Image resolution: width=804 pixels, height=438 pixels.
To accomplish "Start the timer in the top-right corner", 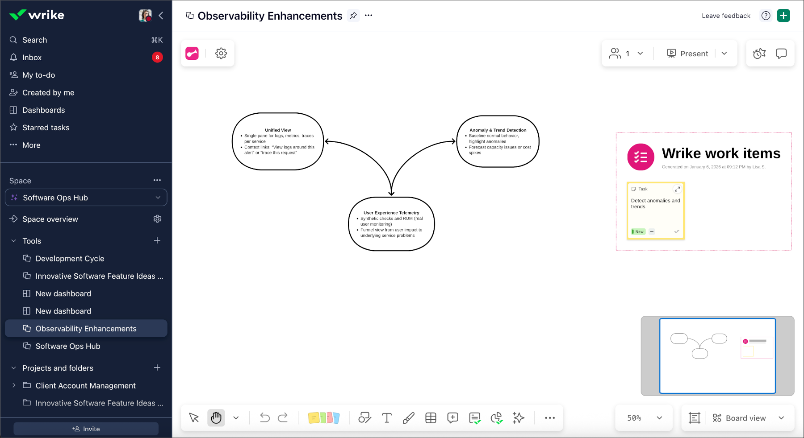I will pos(758,53).
